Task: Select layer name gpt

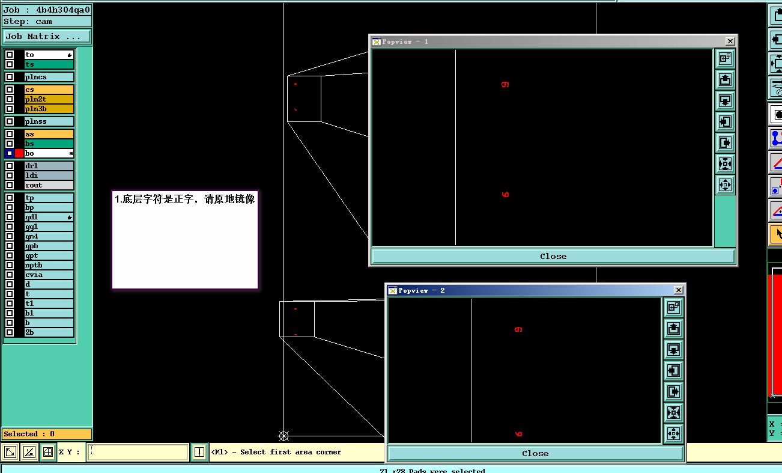Action: click(x=49, y=255)
